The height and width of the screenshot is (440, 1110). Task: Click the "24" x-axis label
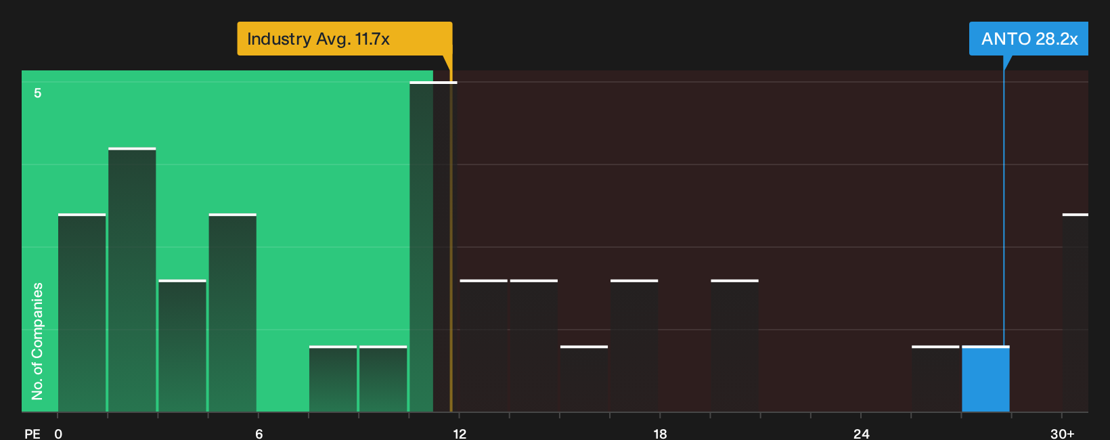[x=861, y=434]
